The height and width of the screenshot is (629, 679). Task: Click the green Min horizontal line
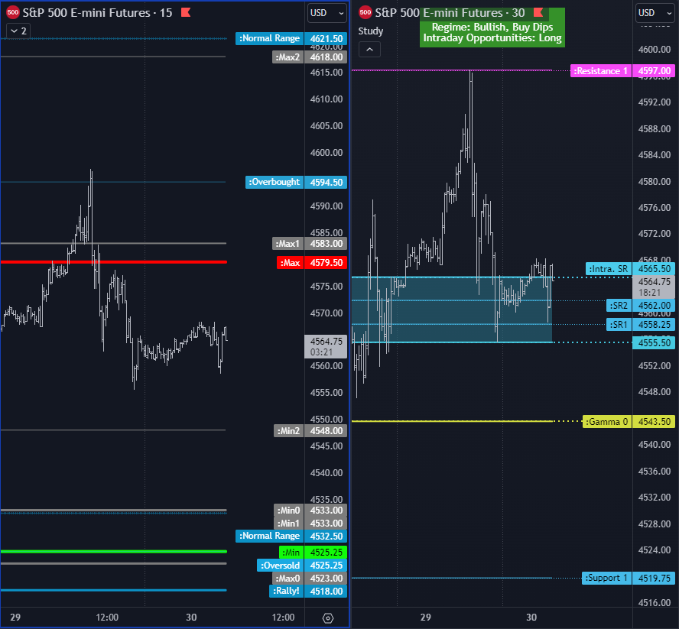(x=113, y=552)
